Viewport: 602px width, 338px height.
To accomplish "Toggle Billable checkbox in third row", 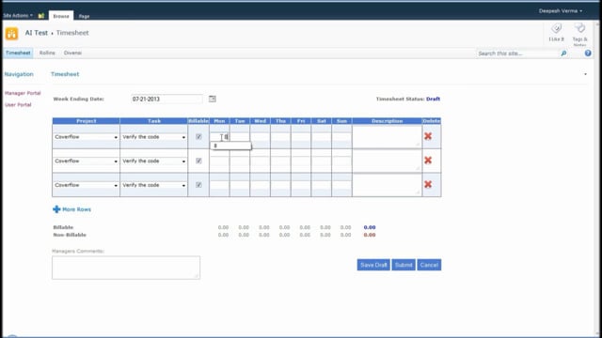I will tap(198, 185).
